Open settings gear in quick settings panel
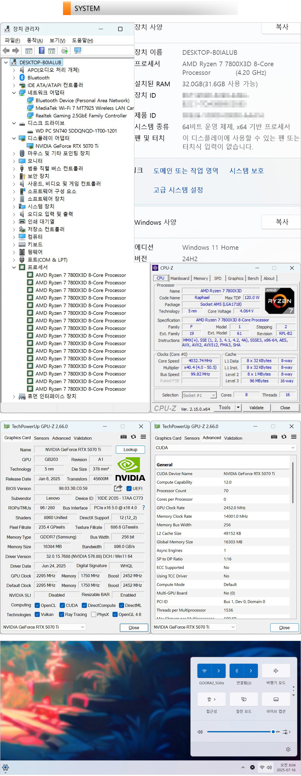Viewport: 301px width, 776px height. point(288,749)
